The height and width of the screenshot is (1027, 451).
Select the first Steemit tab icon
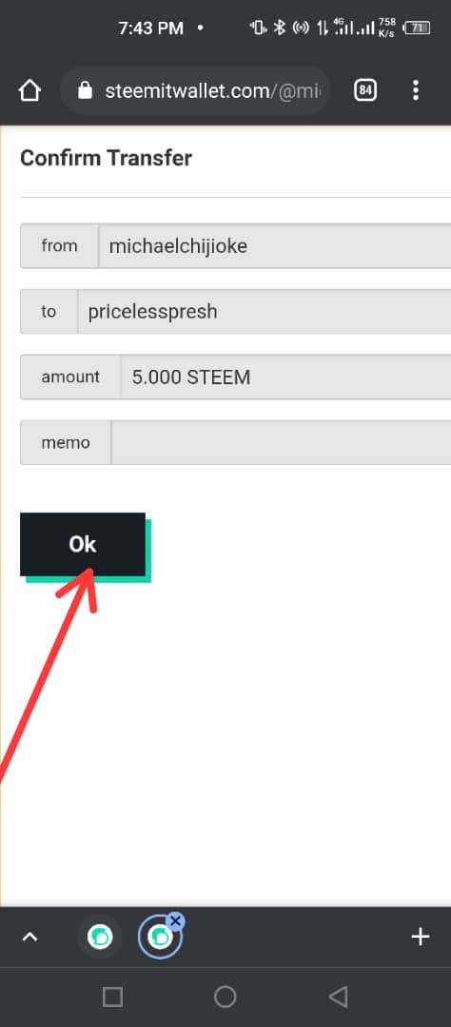pyautogui.click(x=100, y=938)
